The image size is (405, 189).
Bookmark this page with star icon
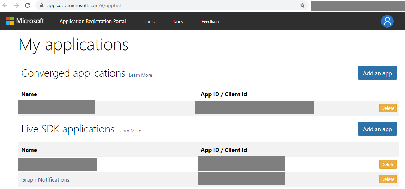pyautogui.click(x=302, y=5)
